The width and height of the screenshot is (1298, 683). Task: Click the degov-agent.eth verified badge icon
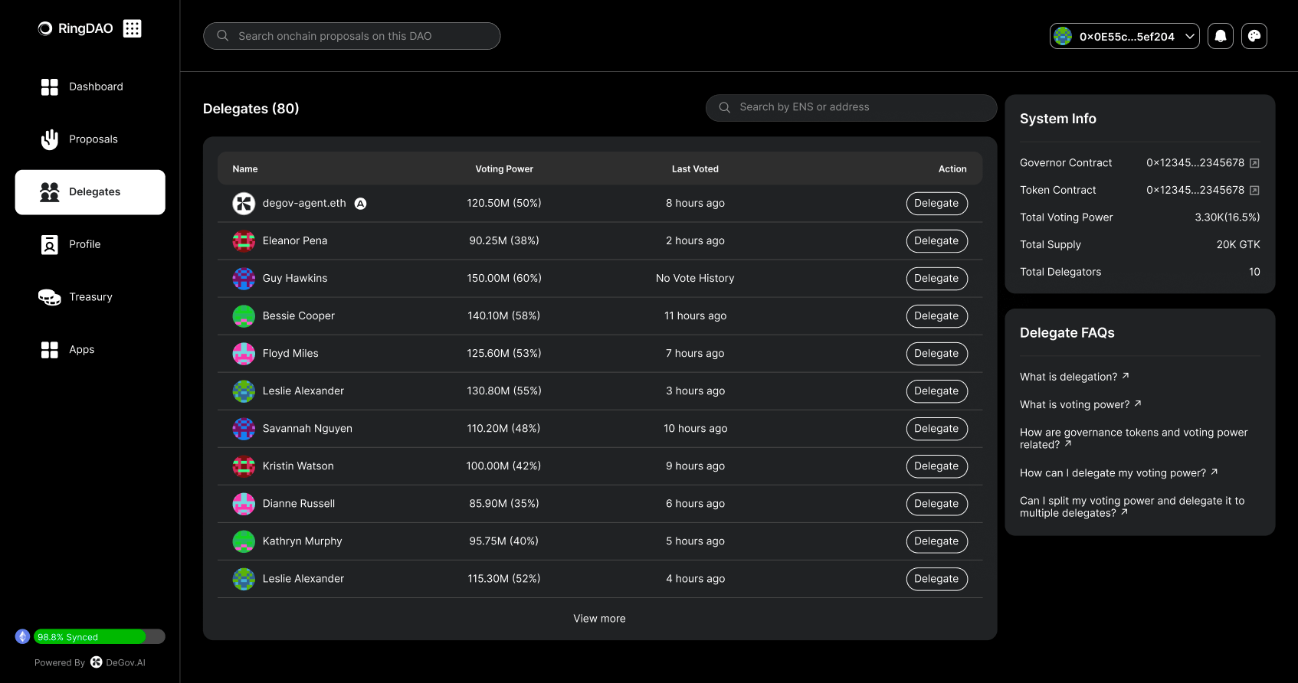(360, 204)
